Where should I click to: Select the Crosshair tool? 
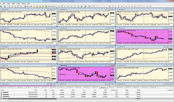(x=97, y=6)
